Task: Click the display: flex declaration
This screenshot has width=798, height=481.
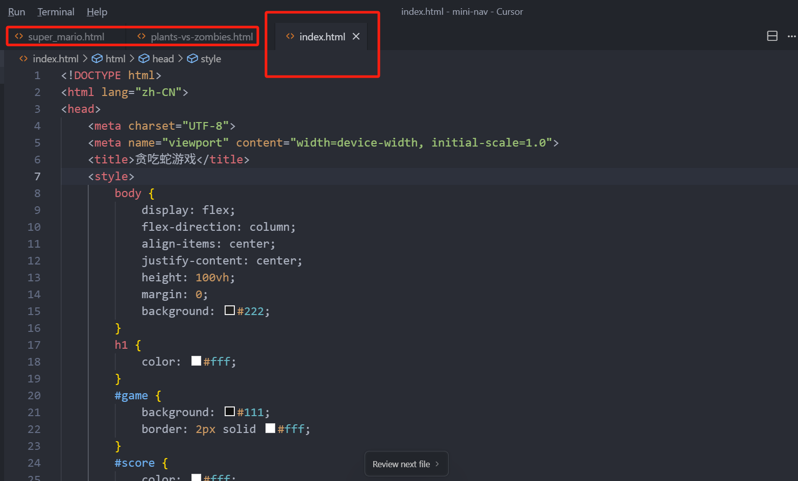Action: (x=188, y=210)
